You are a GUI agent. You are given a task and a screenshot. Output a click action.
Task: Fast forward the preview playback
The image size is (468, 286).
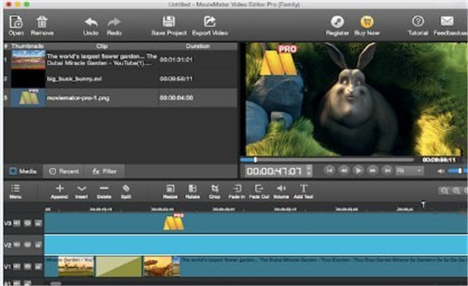[373, 171]
